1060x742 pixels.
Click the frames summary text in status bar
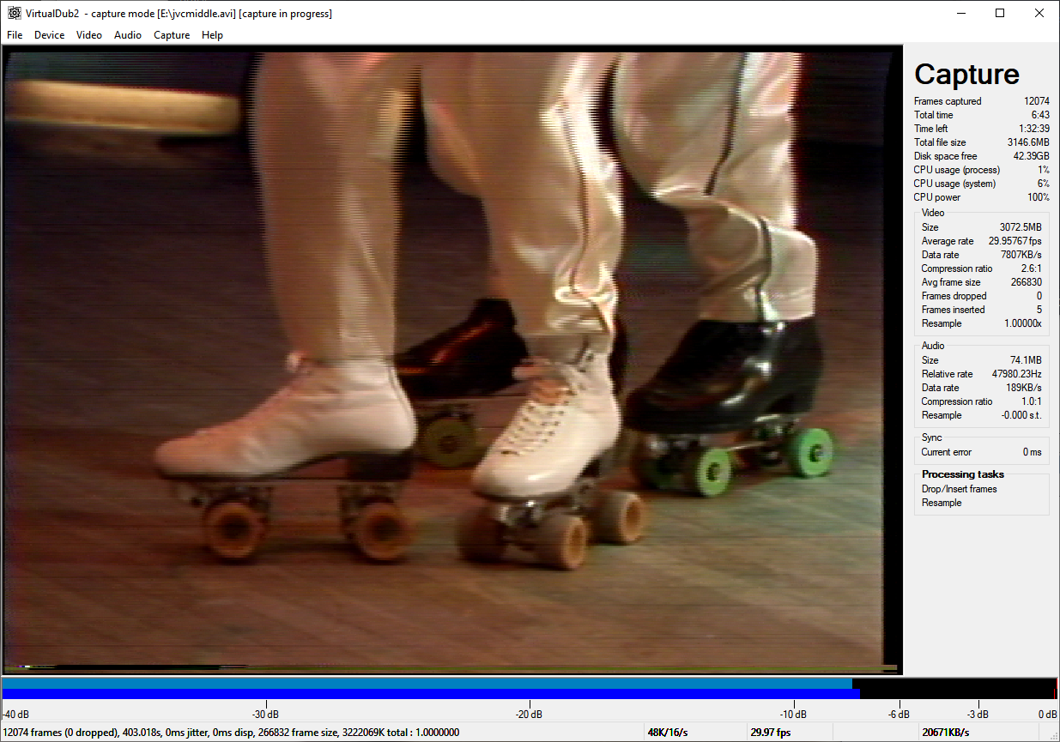[x=232, y=733]
